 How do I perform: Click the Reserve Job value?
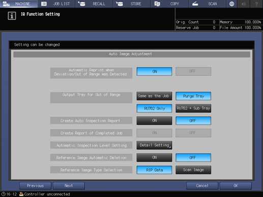(x=214, y=27)
